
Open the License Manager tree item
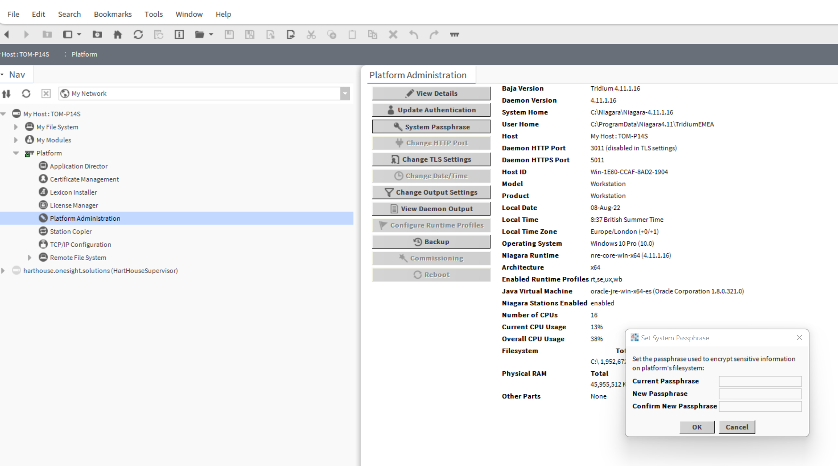73,205
